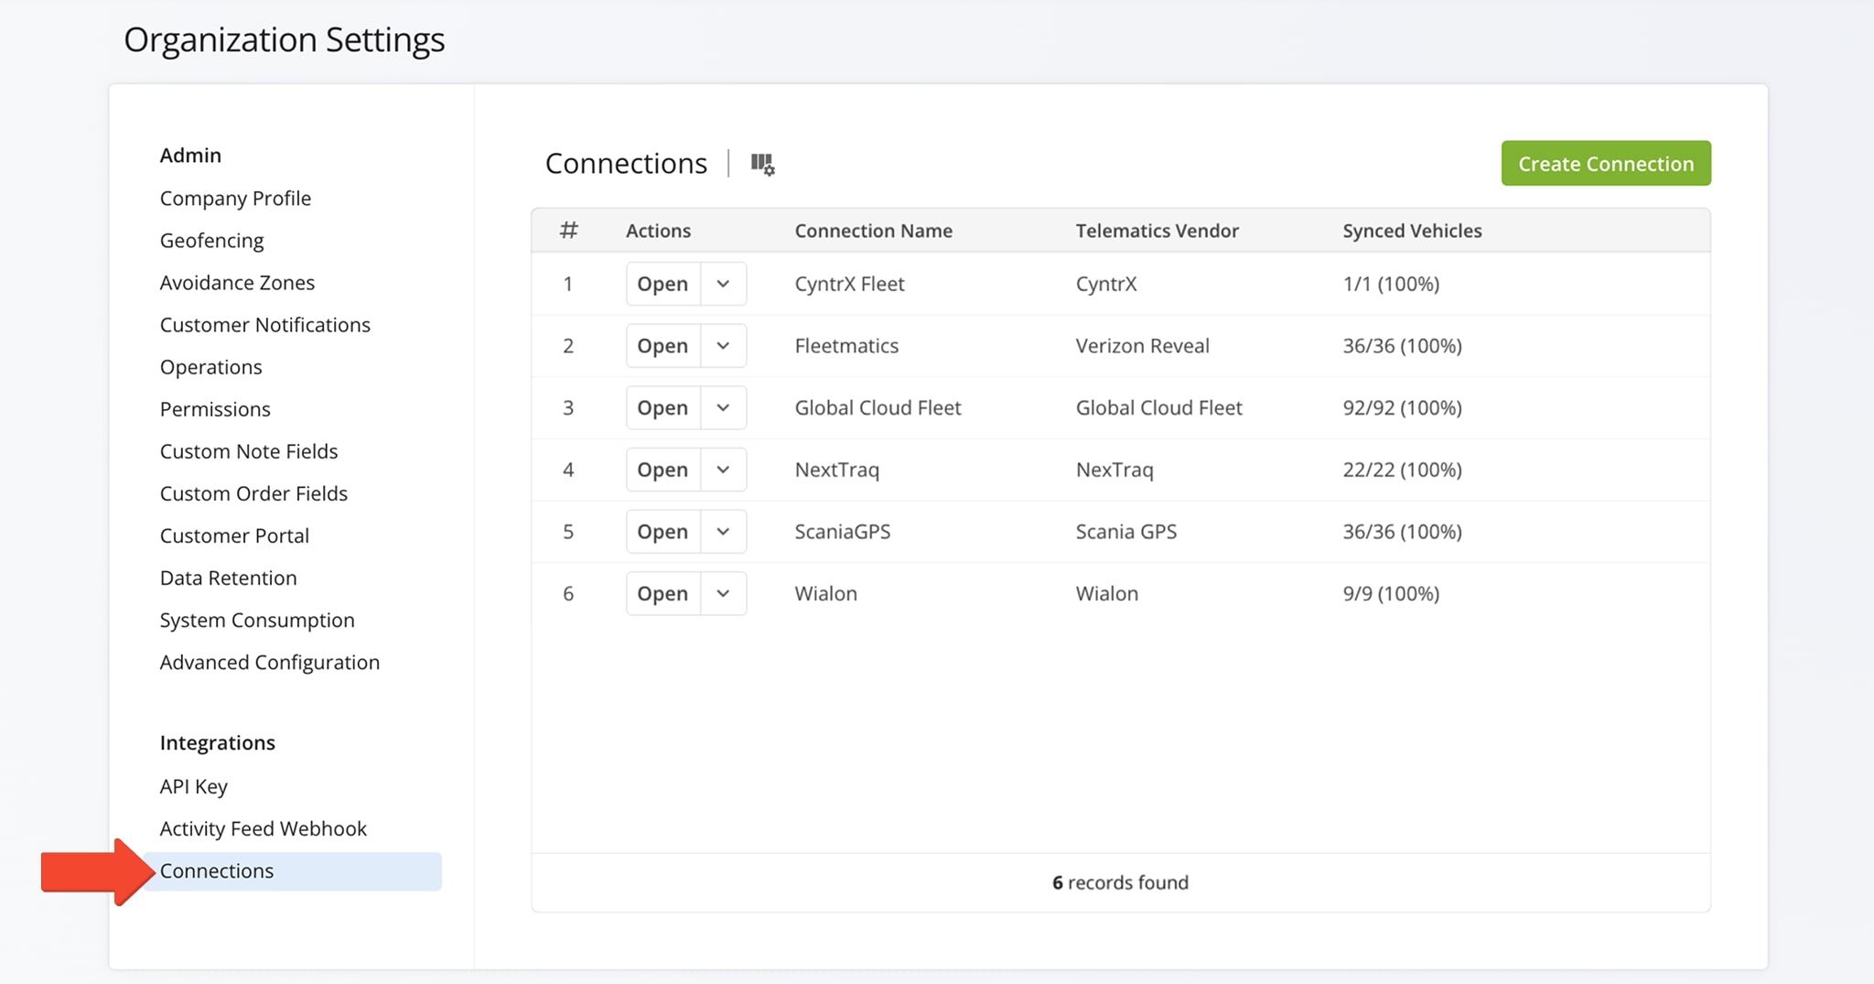This screenshot has width=1874, height=984.
Task: Open the CyntrX Fleet connection
Action: coord(662,284)
